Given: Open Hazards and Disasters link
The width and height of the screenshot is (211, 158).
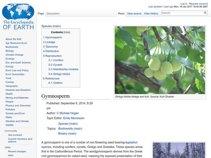Looking at the screenshot, I should tap(18, 90).
